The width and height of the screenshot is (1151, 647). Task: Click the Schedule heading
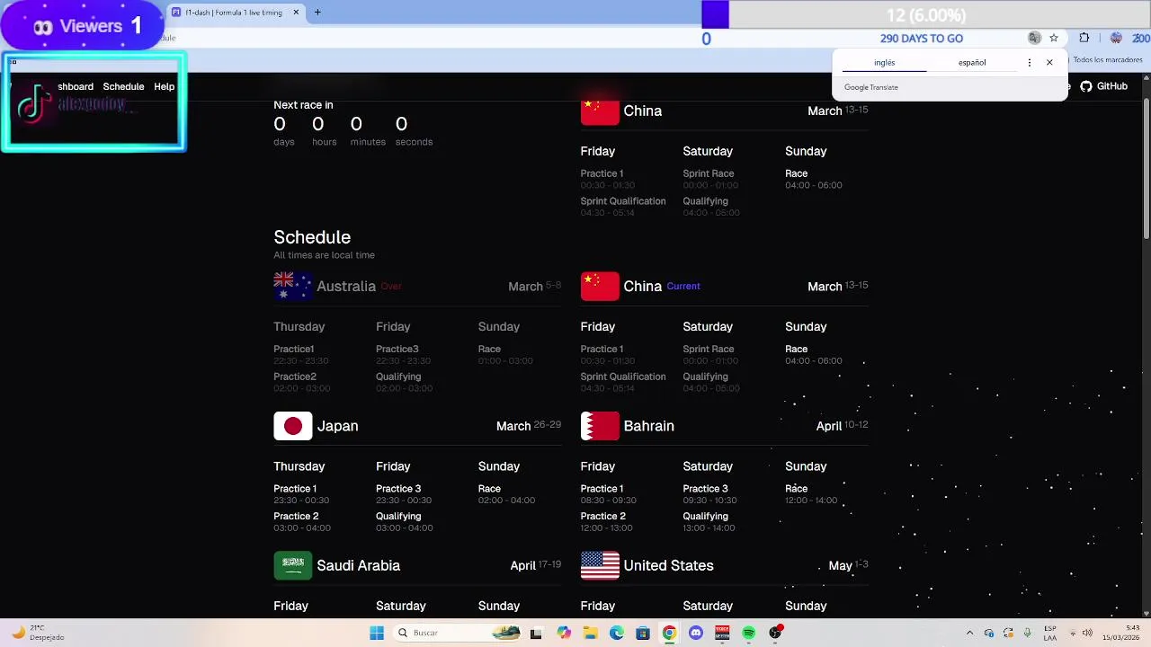coord(312,237)
